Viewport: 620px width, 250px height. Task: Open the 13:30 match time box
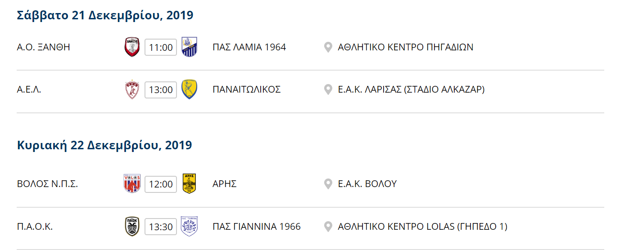click(x=161, y=227)
